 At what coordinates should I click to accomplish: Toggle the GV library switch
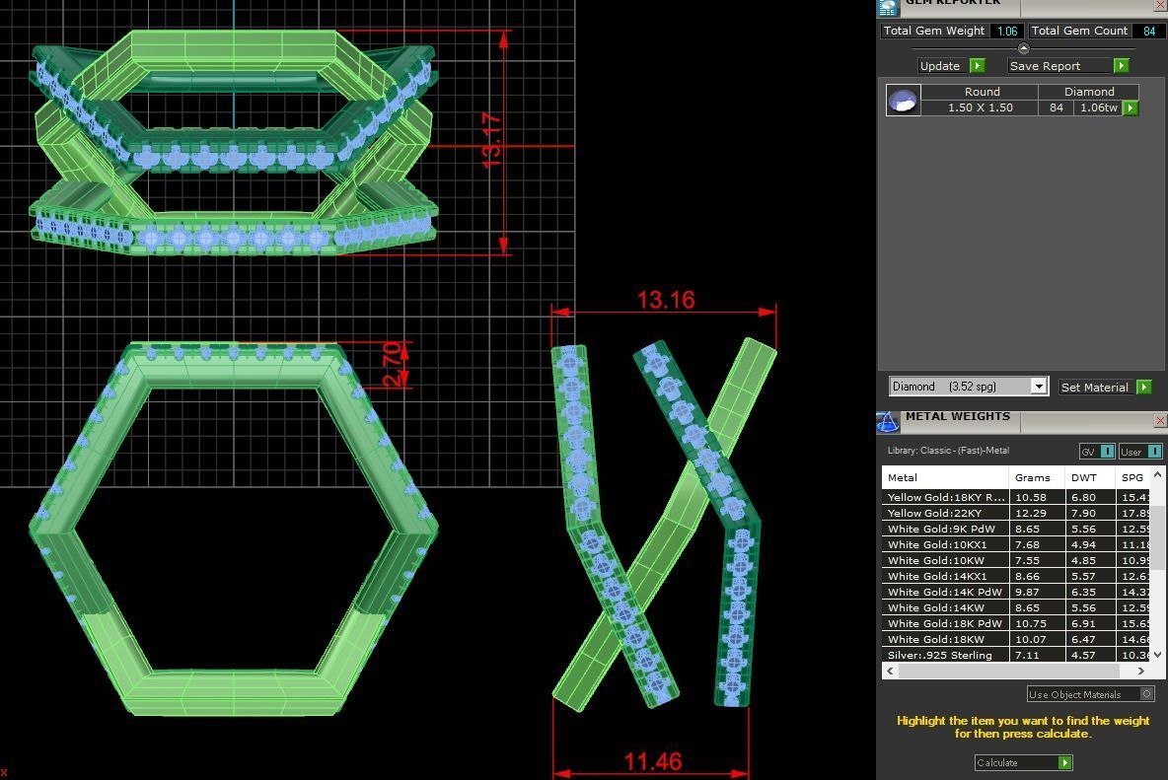[x=1097, y=451]
